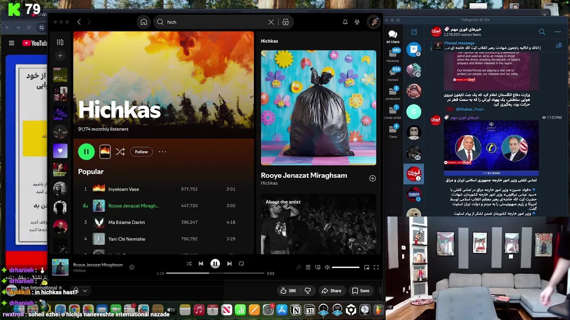Open Notion in the Dock

296,310
